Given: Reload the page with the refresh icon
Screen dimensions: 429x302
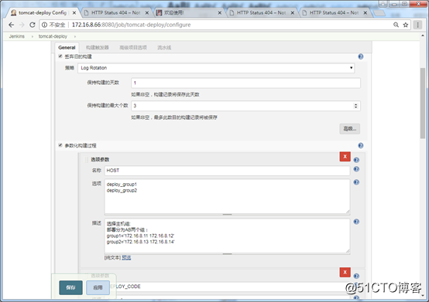Looking at the screenshot, I should point(33,25).
